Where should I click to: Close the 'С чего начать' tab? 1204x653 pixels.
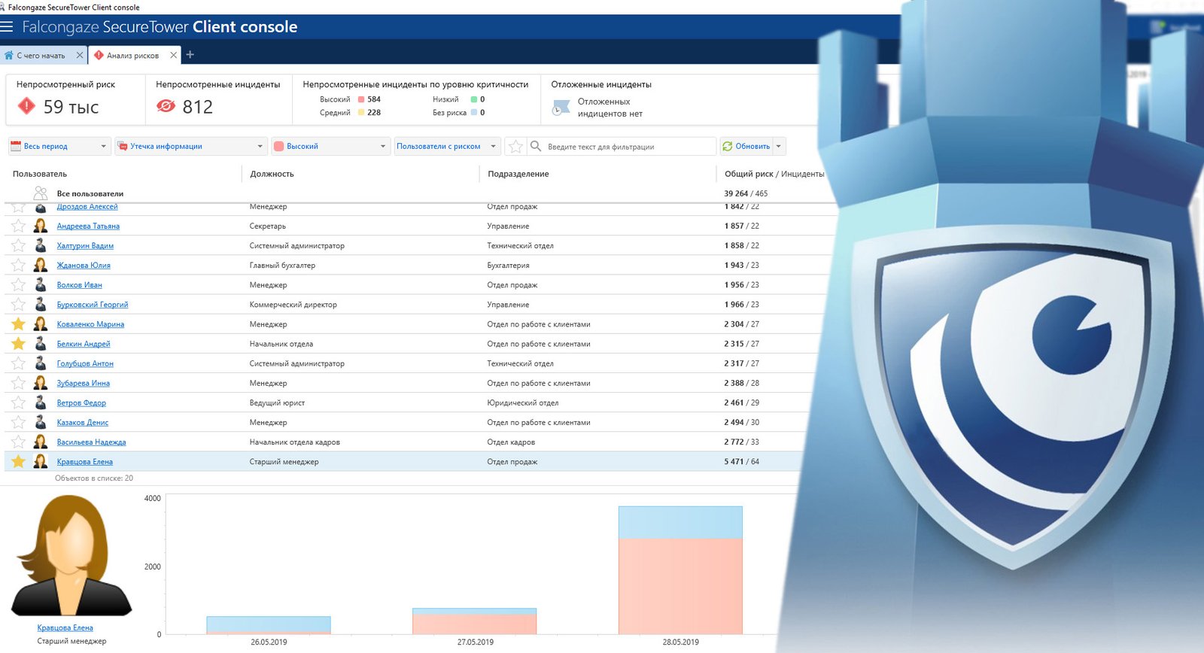coord(80,55)
